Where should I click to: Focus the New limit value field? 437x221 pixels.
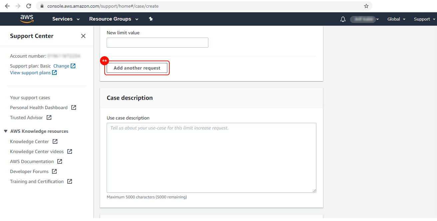(157, 43)
